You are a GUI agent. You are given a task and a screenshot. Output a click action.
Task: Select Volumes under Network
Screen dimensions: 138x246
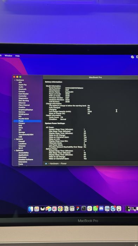tap(22, 146)
